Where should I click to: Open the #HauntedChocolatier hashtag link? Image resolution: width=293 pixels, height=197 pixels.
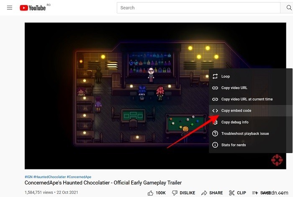pyautogui.click(x=49, y=177)
